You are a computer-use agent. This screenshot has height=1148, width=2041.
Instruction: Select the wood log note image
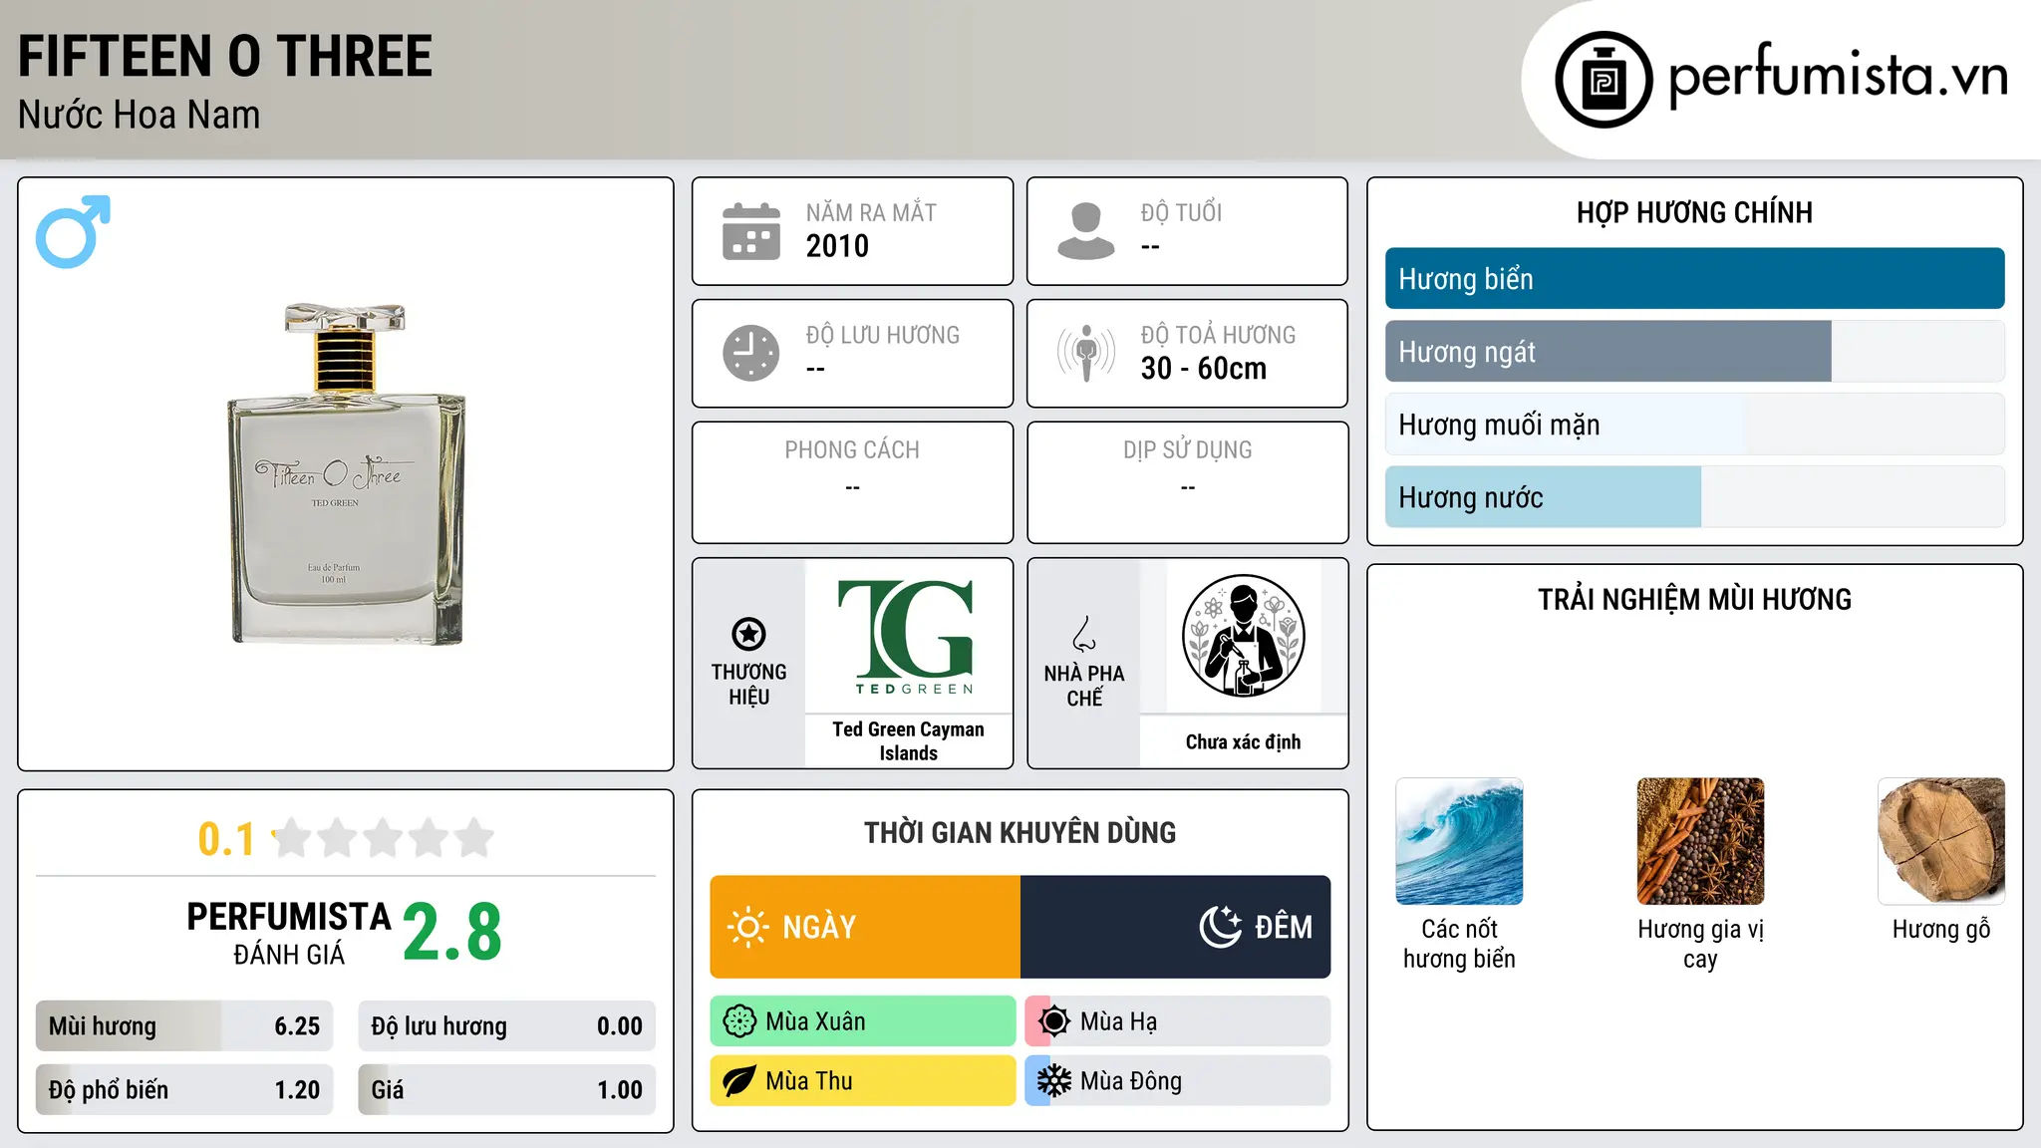[1941, 841]
